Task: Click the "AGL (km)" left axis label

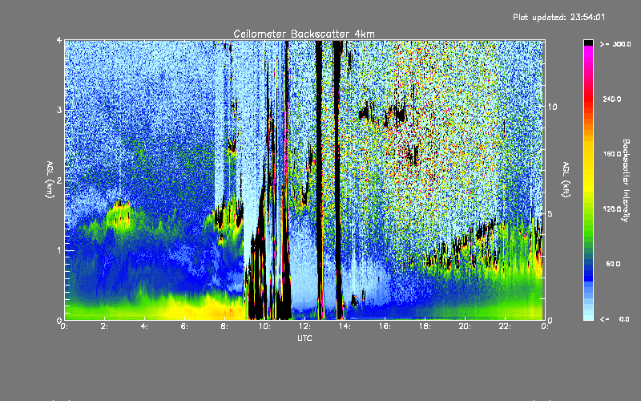Action: click(50, 180)
